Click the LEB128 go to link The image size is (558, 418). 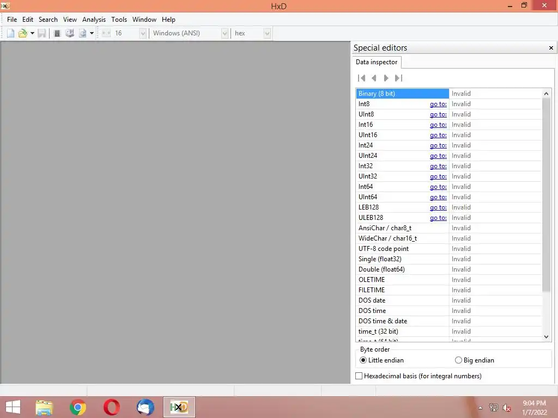(438, 207)
